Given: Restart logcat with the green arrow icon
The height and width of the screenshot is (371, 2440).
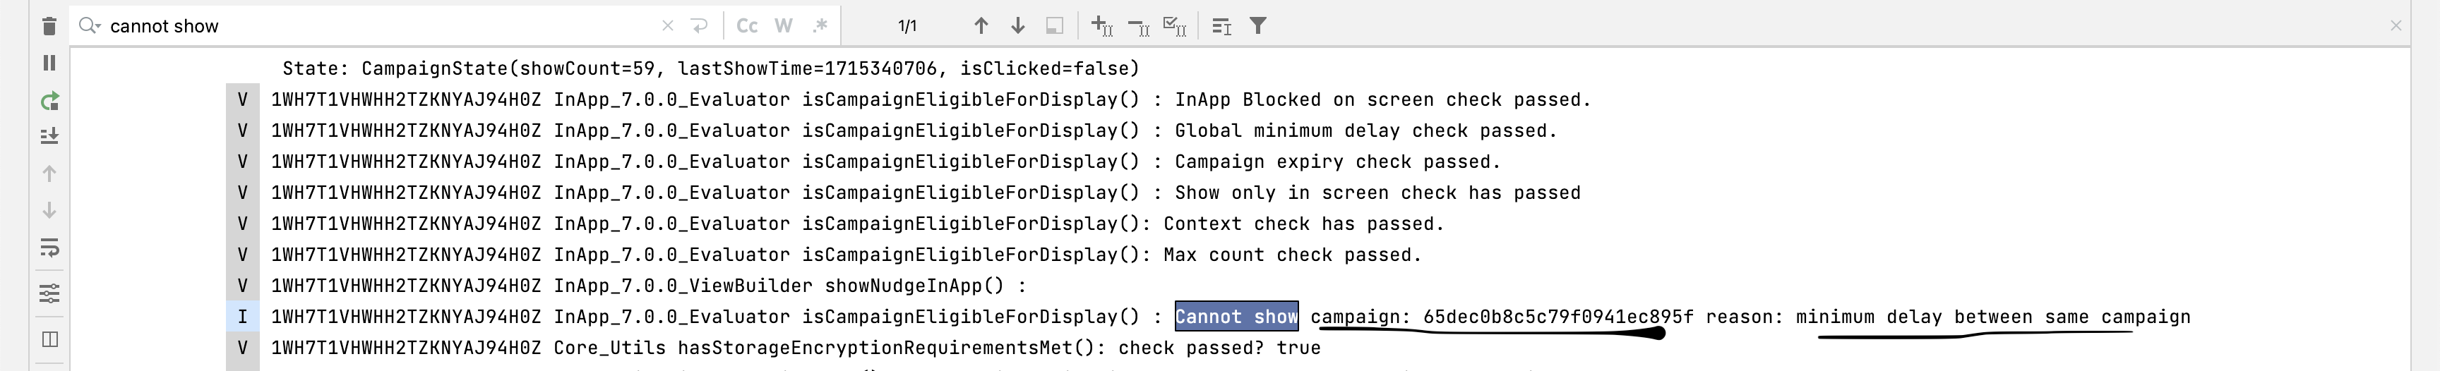Looking at the screenshot, I should (x=49, y=100).
